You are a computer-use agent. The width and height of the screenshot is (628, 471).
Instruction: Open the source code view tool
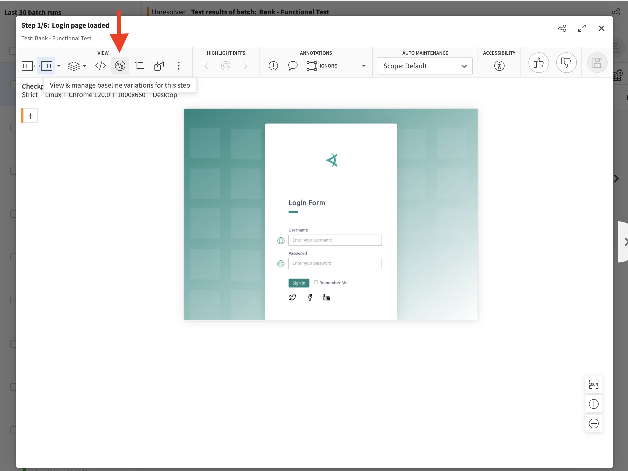[100, 65]
